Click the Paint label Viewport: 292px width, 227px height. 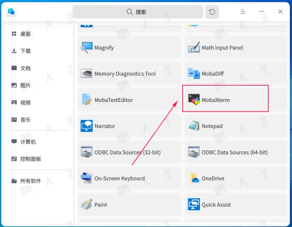click(101, 205)
